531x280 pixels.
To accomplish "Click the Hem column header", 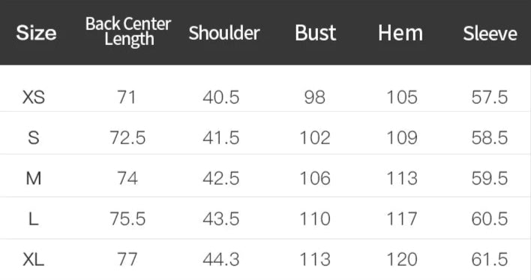I will 400,33.
